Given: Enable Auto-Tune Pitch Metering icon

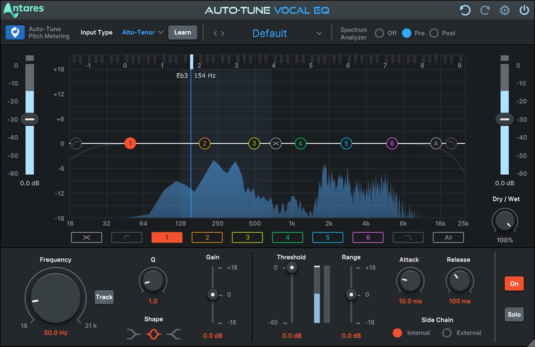Looking at the screenshot, I should coord(15,32).
